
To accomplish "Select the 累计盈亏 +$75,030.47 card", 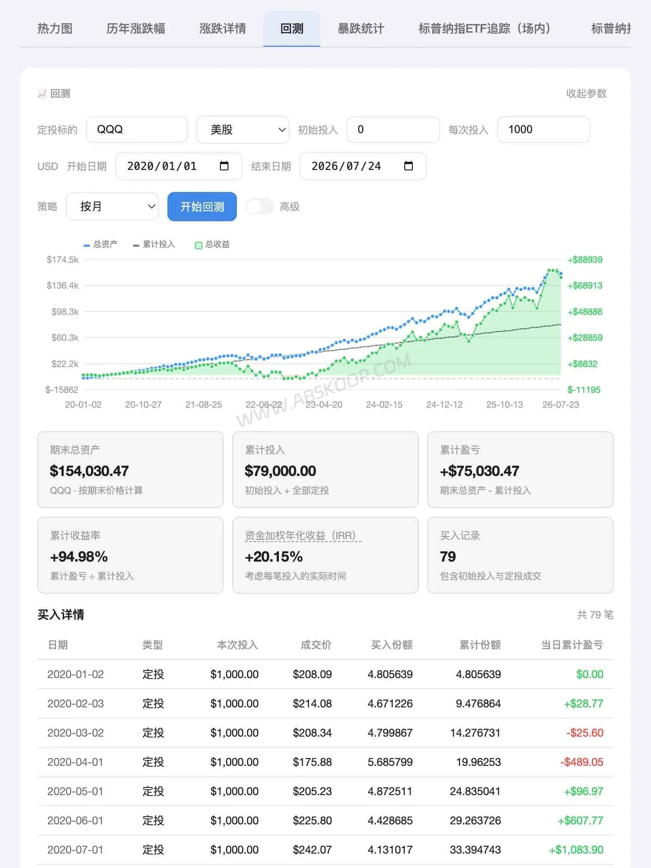I will click(x=520, y=470).
